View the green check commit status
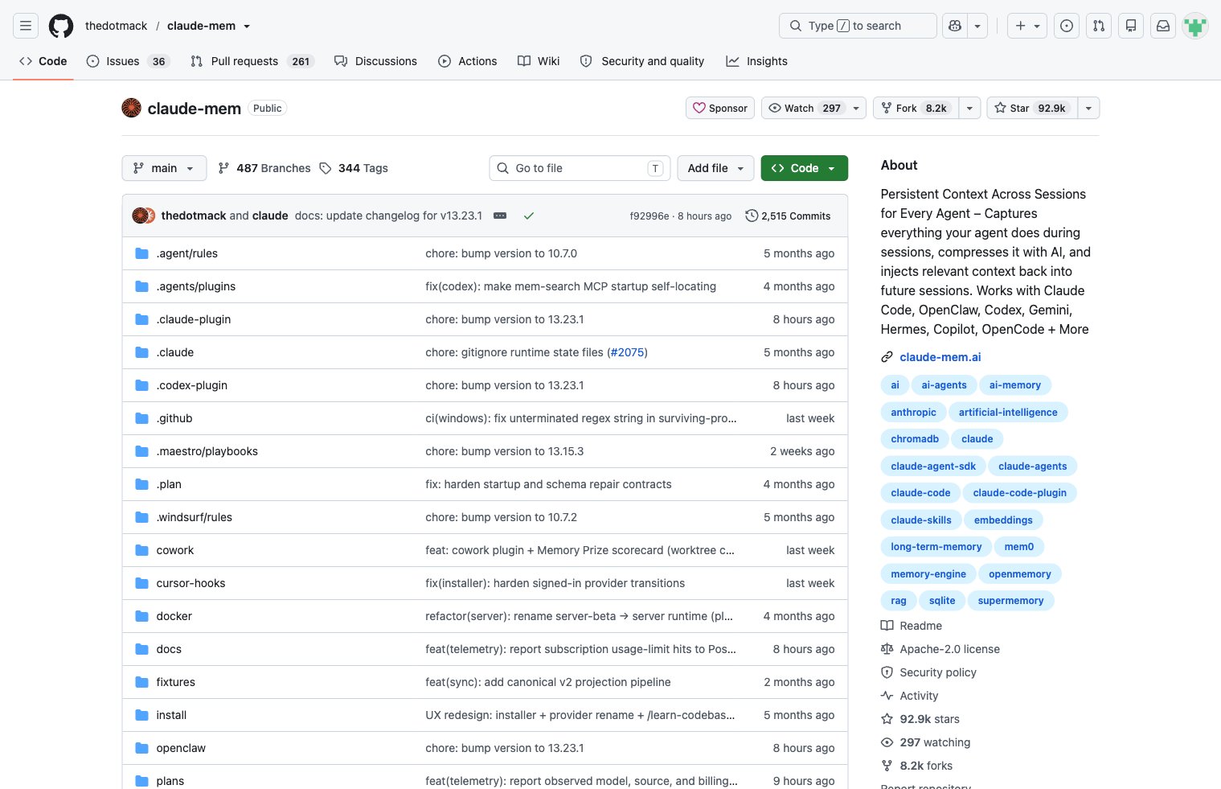This screenshot has width=1221, height=789. [529, 216]
